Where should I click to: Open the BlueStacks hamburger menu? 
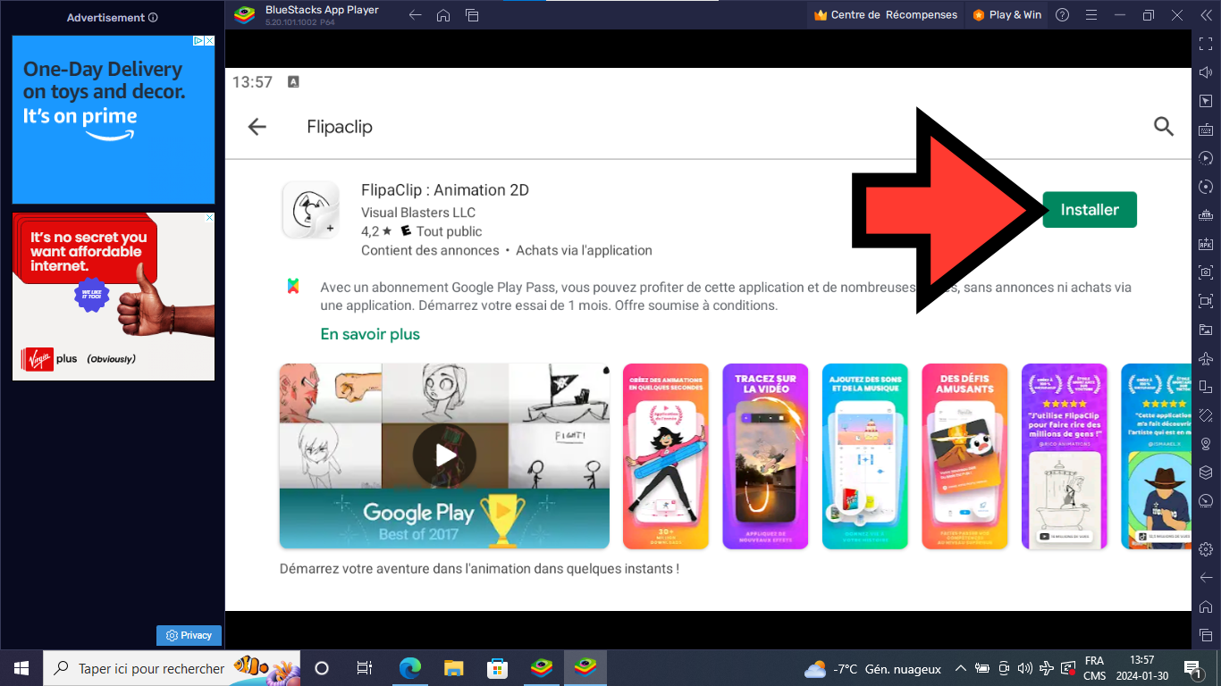[x=1090, y=15]
